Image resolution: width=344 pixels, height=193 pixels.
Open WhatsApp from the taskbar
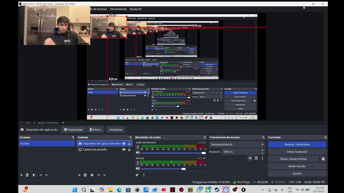coord(199,190)
